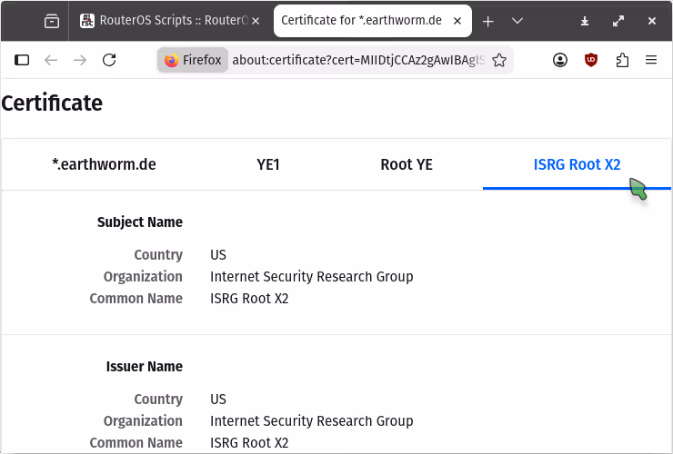The height and width of the screenshot is (454, 673).
Task: Open the Extensions puzzle icon
Action: (x=622, y=60)
